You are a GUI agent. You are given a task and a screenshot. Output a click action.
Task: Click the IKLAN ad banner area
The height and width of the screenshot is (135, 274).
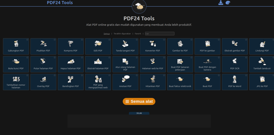[x=139, y=121]
